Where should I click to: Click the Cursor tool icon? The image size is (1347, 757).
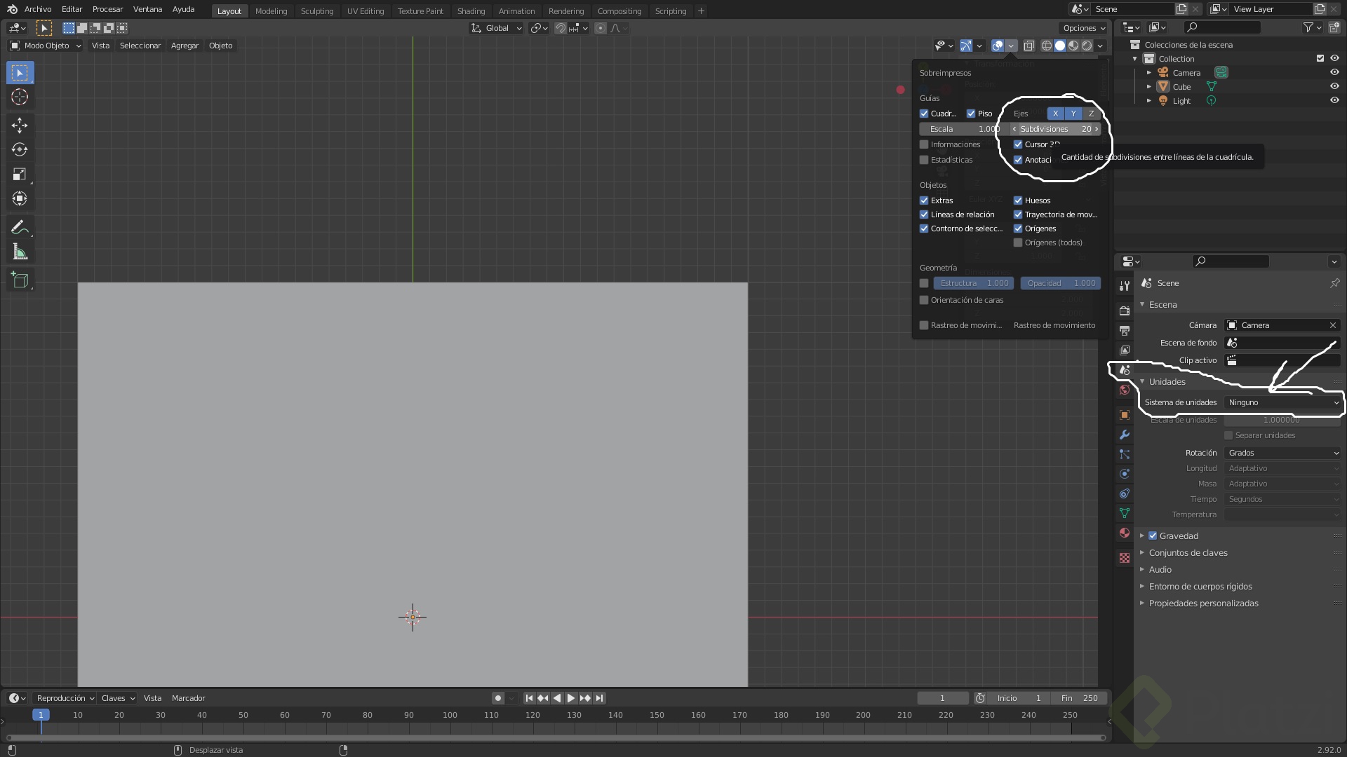pyautogui.click(x=20, y=97)
